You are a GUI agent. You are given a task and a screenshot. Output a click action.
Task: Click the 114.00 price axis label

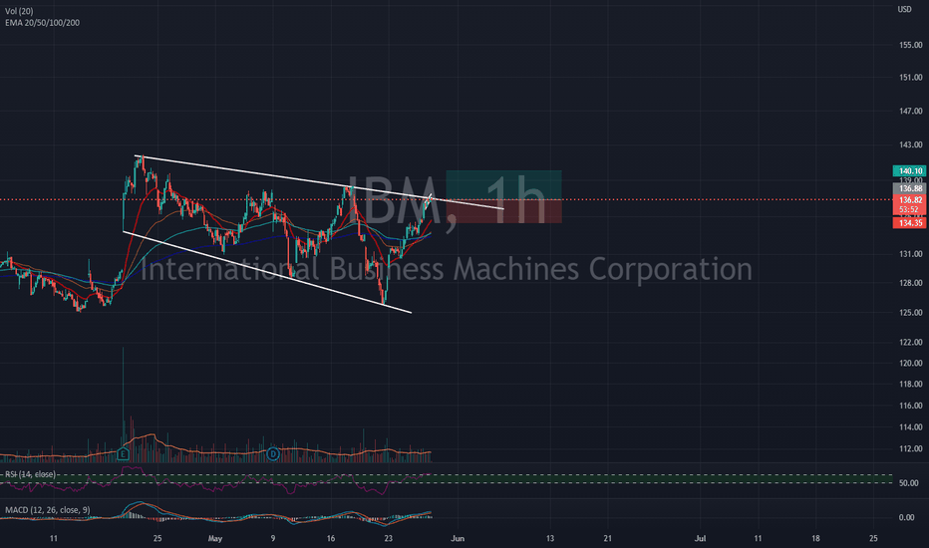click(911, 427)
